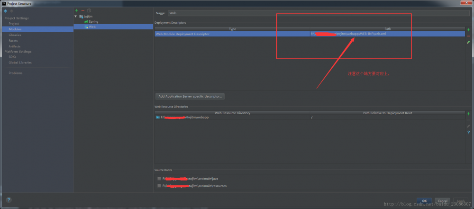Remove the web resource directory
The height and width of the screenshot is (209, 474).
coord(468,120)
